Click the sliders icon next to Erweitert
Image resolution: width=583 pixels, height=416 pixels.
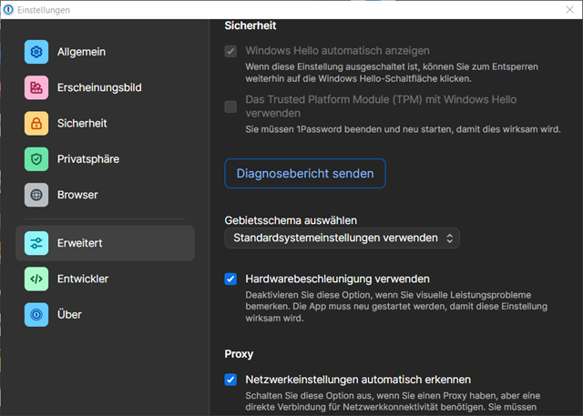[36, 243]
